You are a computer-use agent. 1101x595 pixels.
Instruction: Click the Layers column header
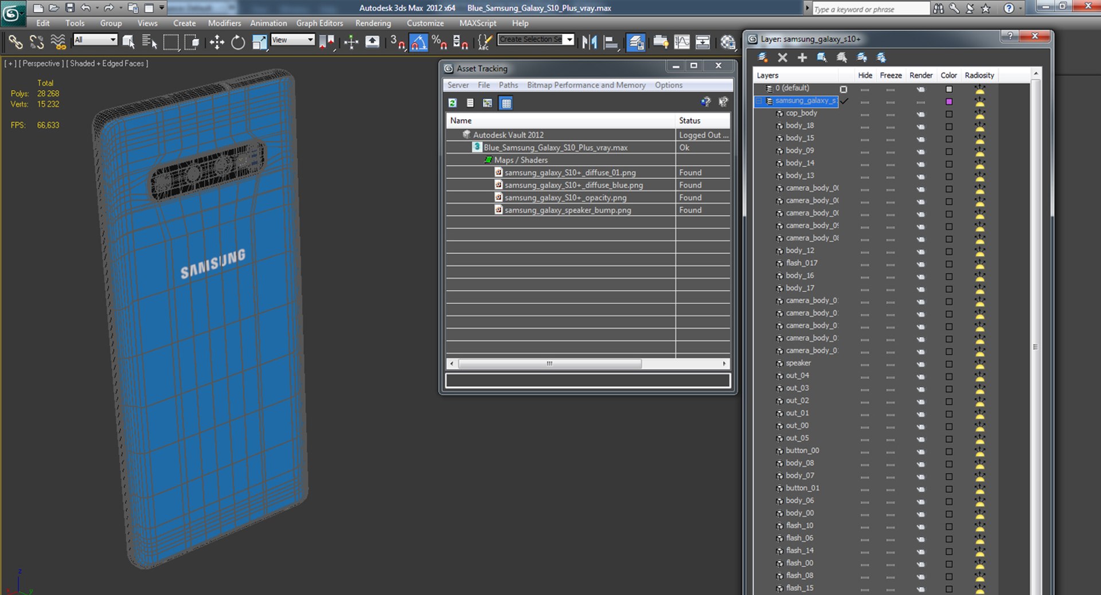pyautogui.click(x=795, y=75)
